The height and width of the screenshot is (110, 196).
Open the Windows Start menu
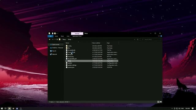pyautogui.click(x=2, y=108)
